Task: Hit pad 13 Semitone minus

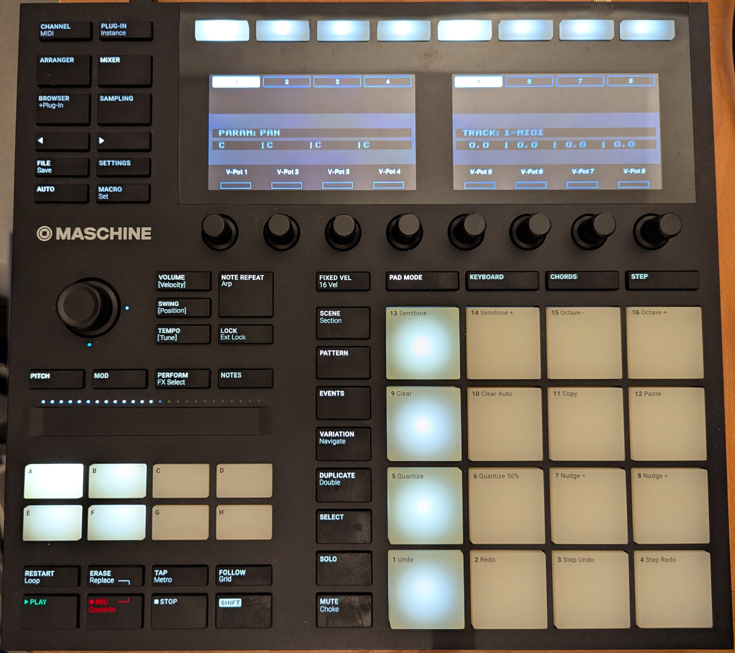Action: [423, 343]
